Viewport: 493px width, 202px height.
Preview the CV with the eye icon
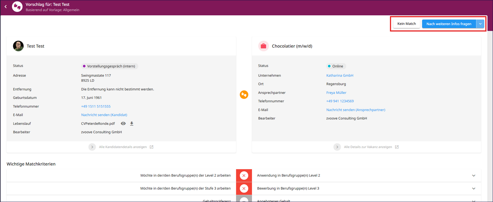(123, 124)
